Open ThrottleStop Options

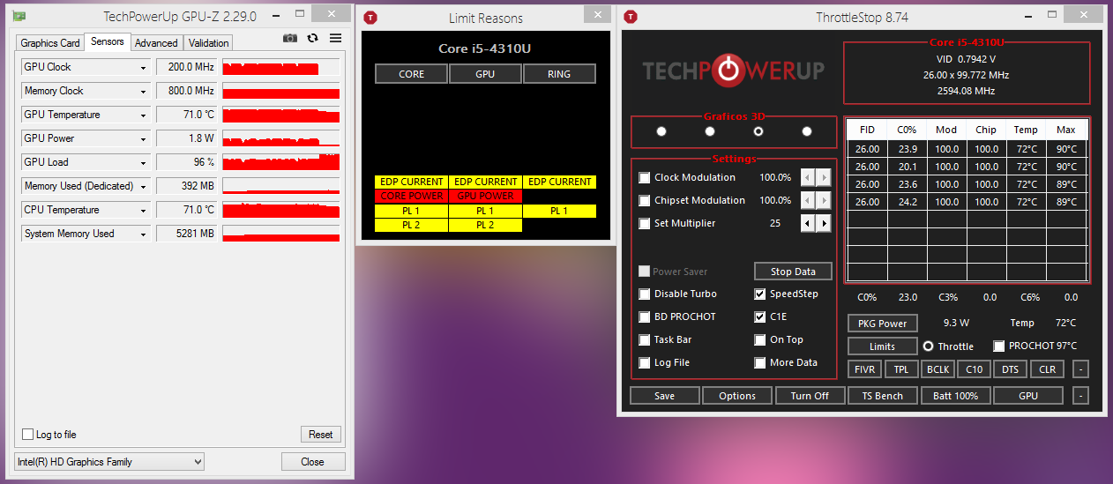tap(737, 396)
